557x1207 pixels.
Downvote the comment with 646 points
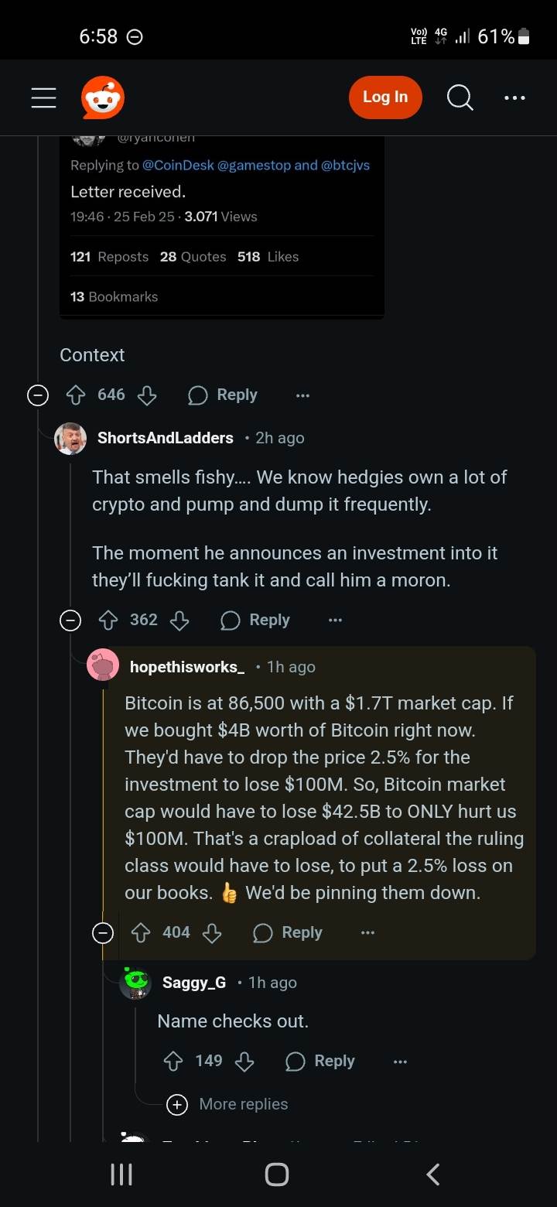147,395
